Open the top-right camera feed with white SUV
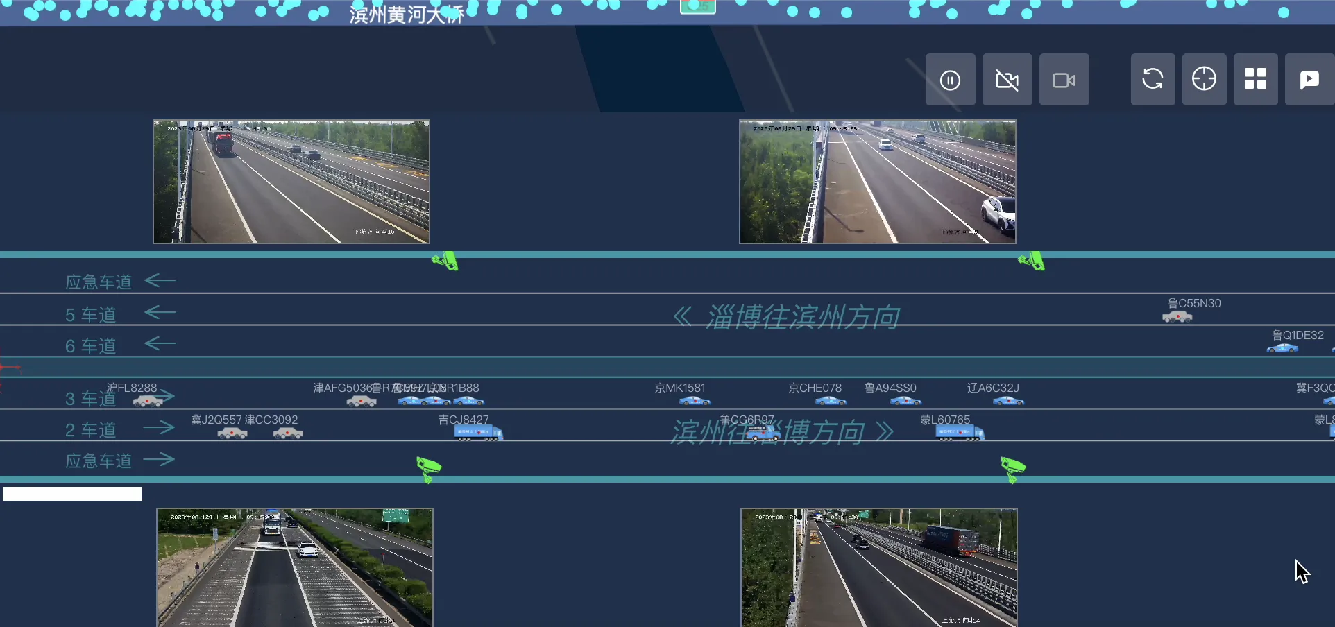The width and height of the screenshot is (1335, 627). [878, 182]
